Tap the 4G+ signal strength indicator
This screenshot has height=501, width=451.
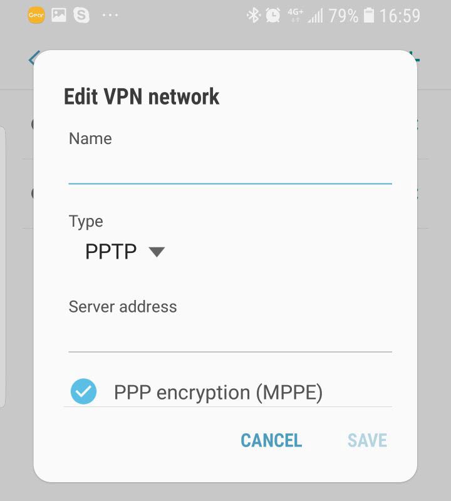[x=305, y=15]
